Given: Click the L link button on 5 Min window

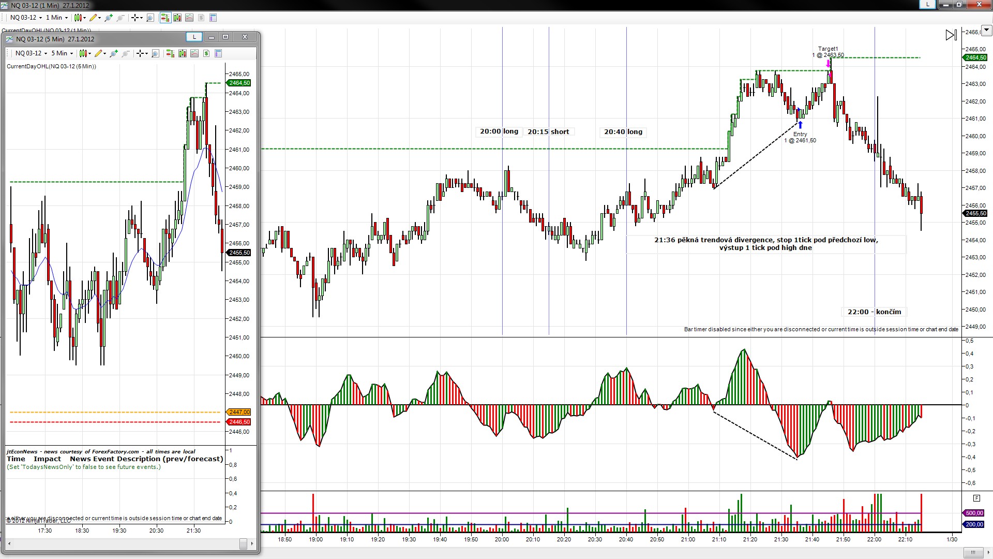Looking at the screenshot, I should click(194, 37).
